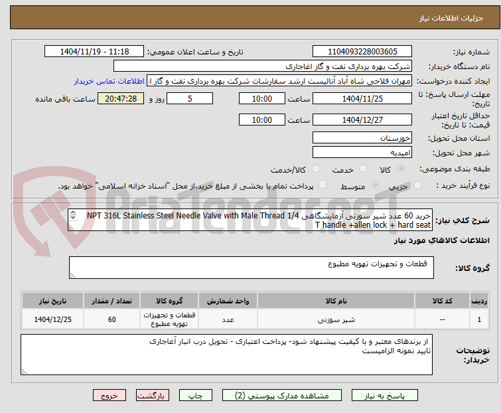Select the کالا/خدمت radio button

pos(316,169)
